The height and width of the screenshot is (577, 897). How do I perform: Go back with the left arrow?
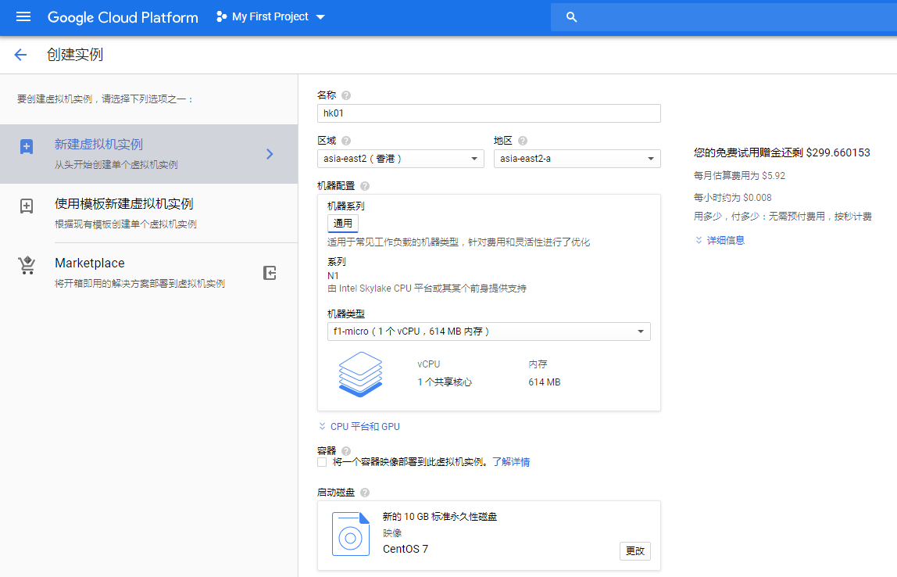(20, 55)
